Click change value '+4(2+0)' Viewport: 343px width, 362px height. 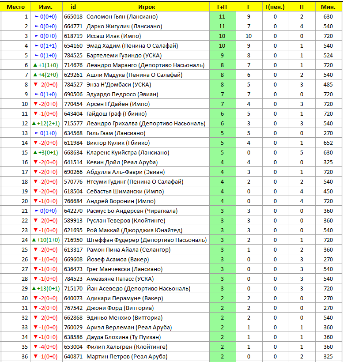[46, 75]
